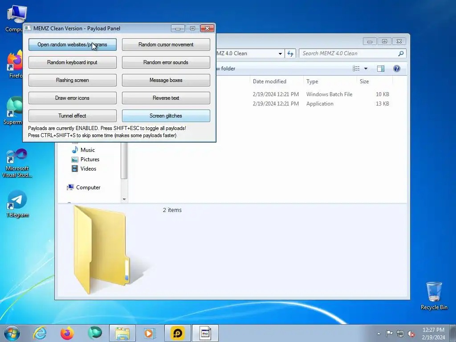Screen dimensions: 456x342
Task: Toggle the Explorer preview pane icon
Action: 381,68
